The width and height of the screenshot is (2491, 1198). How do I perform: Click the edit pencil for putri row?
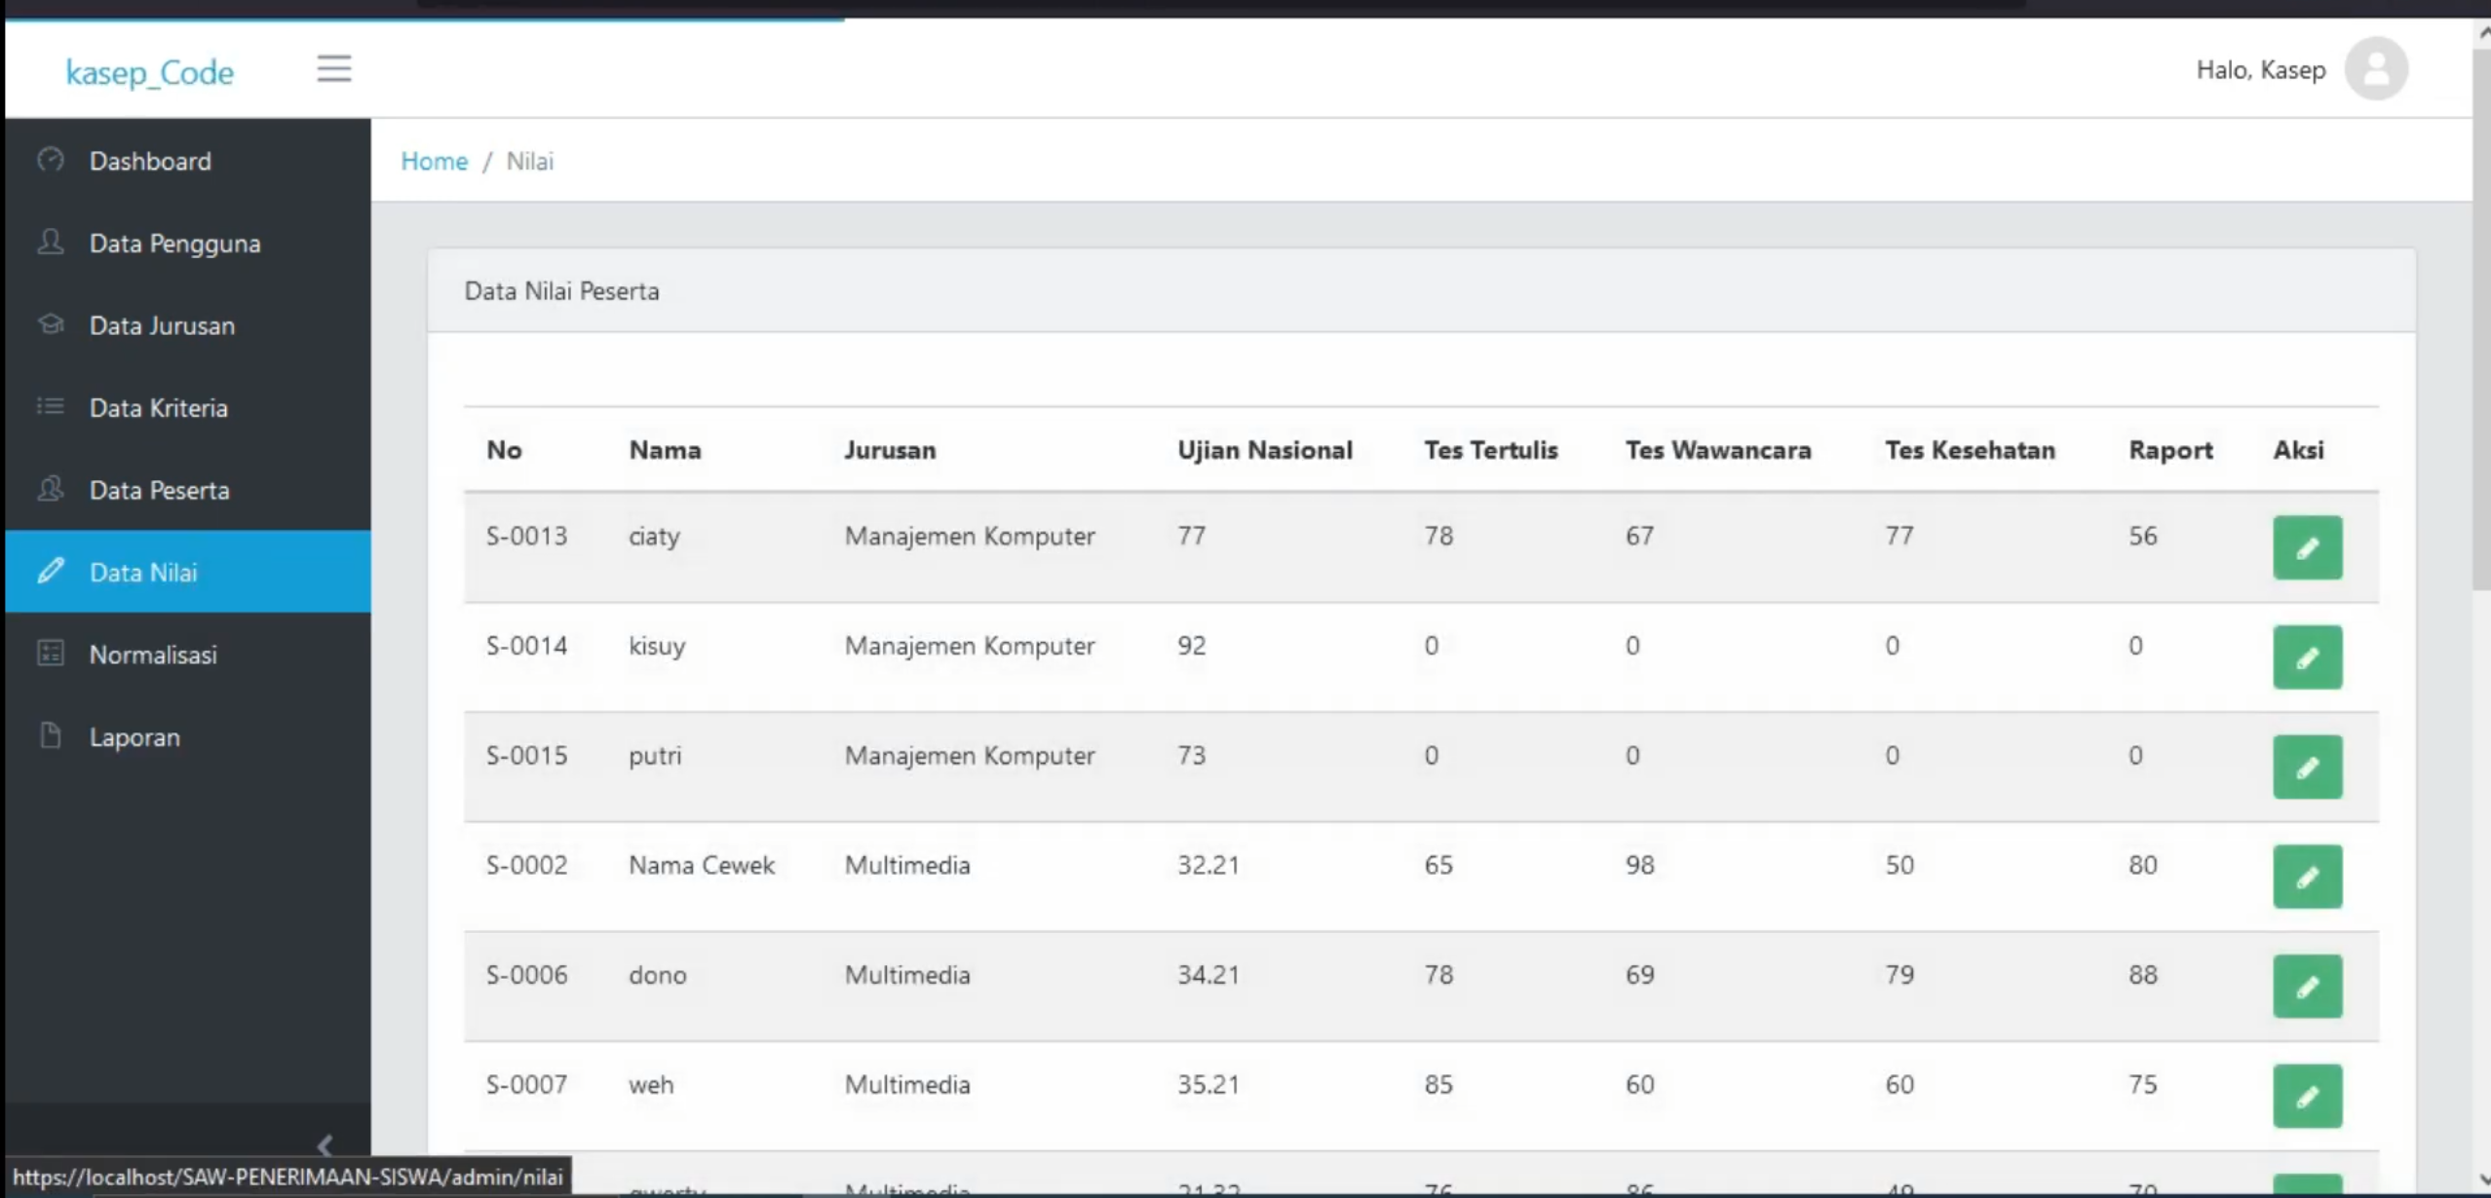[2307, 767]
